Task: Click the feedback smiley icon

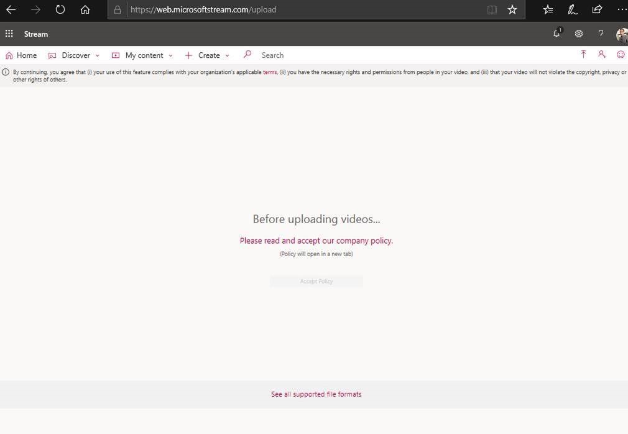Action: coord(621,55)
